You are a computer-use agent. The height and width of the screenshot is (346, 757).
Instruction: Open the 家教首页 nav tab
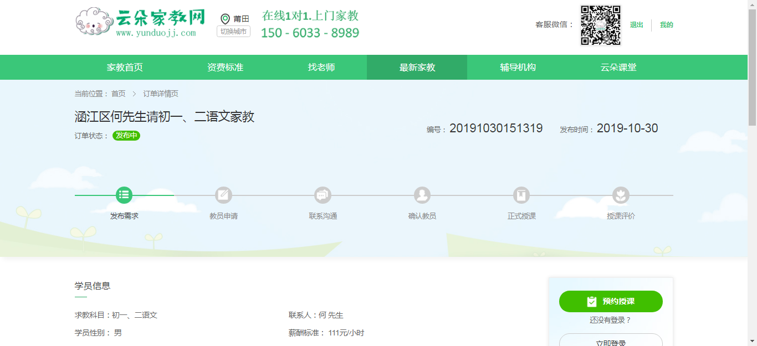[125, 68]
